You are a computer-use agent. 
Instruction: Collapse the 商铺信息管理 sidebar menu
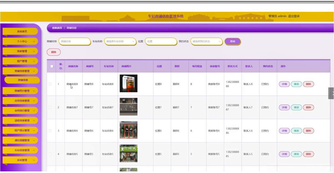pyautogui.click(x=20, y=71)
